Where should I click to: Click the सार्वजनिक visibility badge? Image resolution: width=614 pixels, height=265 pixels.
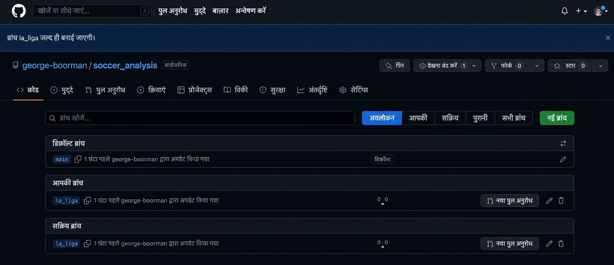click(x=176, y=65)
